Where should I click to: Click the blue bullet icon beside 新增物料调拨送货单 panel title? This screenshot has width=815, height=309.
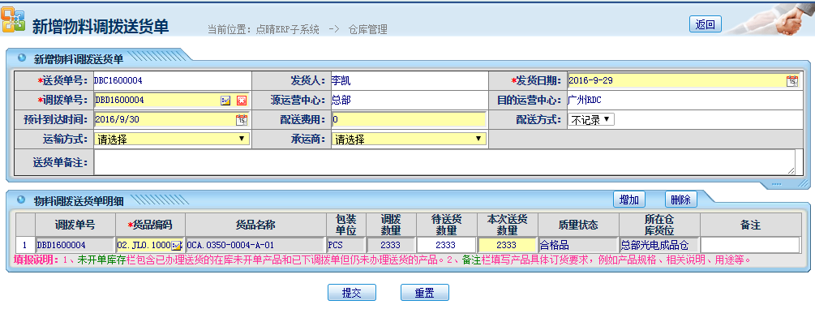pyautogui.click(x=21, y=58)
